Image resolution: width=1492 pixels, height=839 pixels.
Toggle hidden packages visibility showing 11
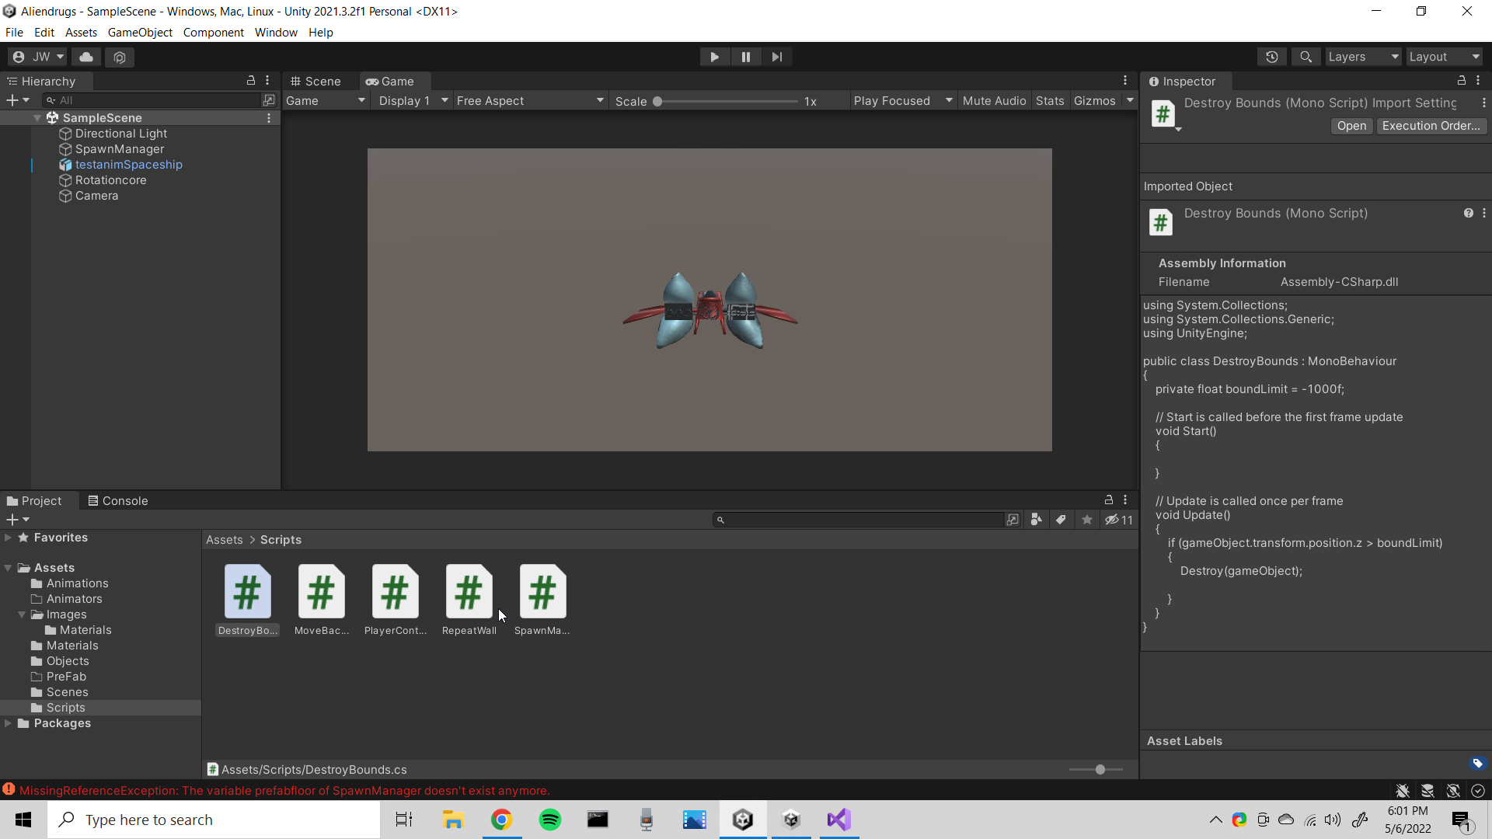tap(1119, 520)
